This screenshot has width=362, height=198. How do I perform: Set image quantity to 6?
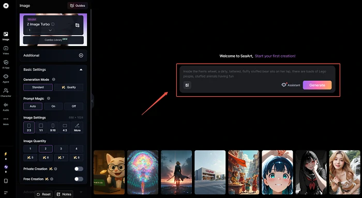(46, 158)
